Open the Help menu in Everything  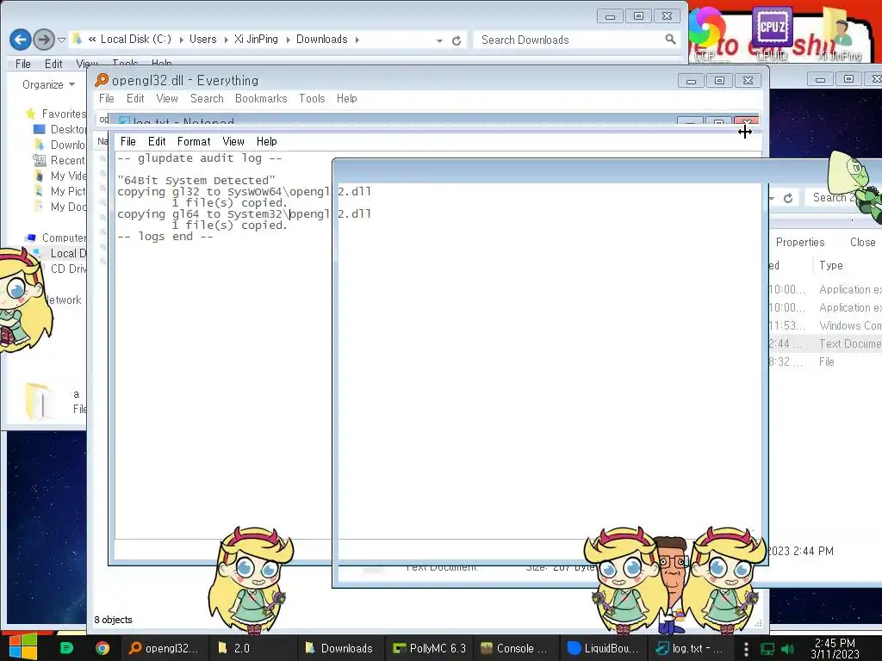tap(347, 98)
